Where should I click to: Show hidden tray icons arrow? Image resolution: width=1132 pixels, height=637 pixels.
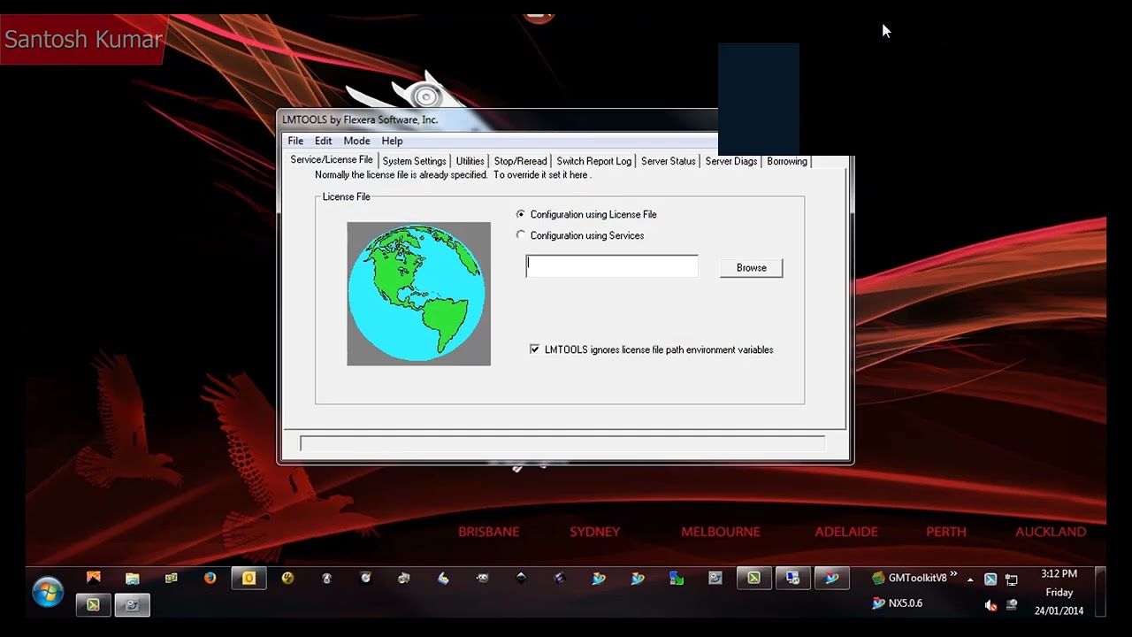click(x=970, y=579)
